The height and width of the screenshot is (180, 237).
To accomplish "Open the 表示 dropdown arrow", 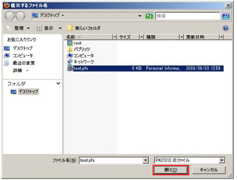I will pyautogui.click(x=60, y=28).
